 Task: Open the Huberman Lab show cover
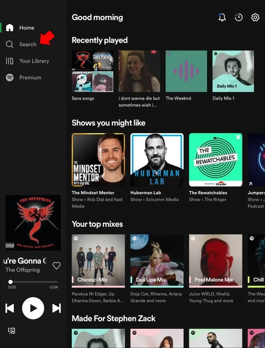pyautogui.click(x=157, y=160)
